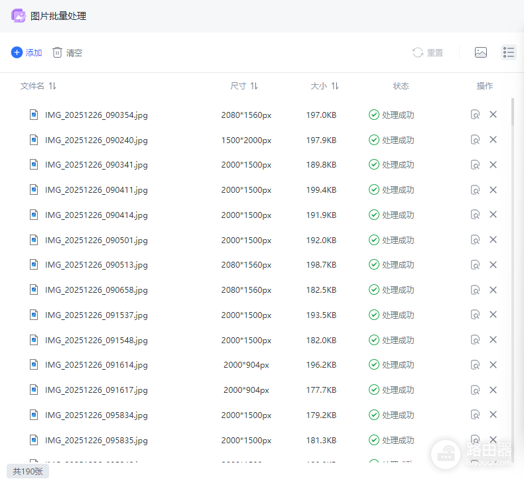
Task: Switch to thumbnail image view
Action: click(x=481, y=52)
